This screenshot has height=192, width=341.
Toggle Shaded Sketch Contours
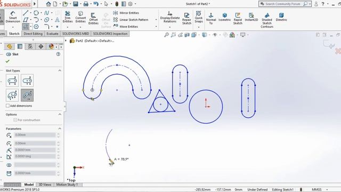click(x=267, y=20)
